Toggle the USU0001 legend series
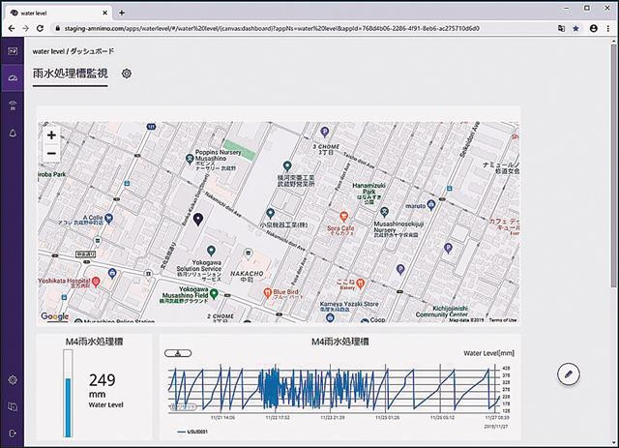Viewport: 619px width, 448px height. coord(192,432)
